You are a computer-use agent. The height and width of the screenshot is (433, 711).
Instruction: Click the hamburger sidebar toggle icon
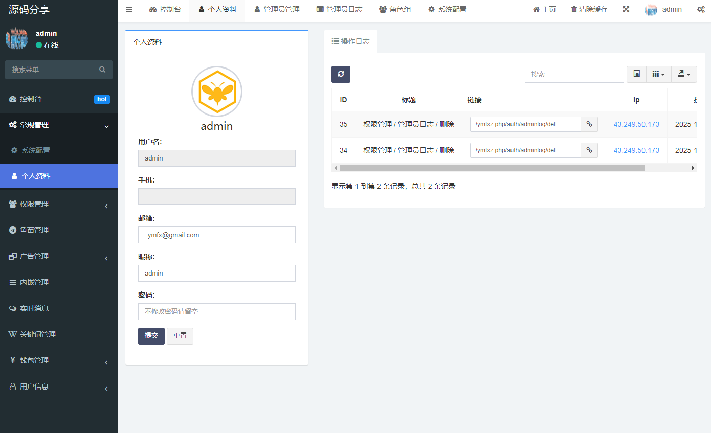[x=129, y=9]
